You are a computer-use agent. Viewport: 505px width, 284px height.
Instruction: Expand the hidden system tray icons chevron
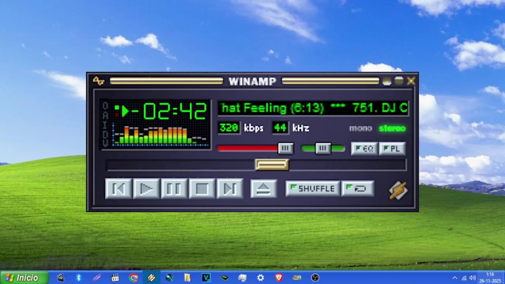454,278
